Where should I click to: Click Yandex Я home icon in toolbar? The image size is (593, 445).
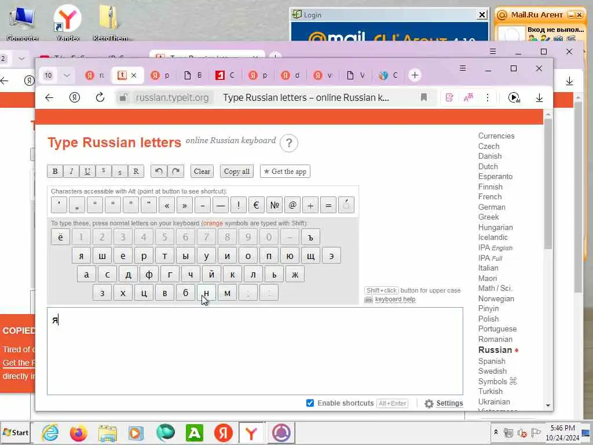(75, 97)
